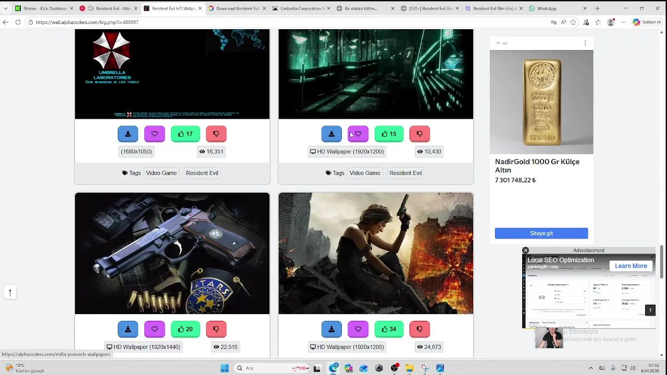This screenshot has height=375, width=667.
Task: Open the browser settings ellipsis menu
Action: tap(623, 22)
